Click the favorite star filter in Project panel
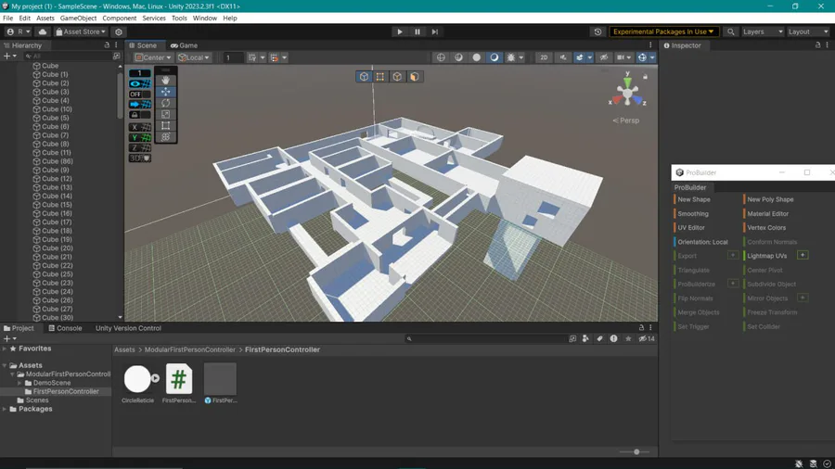The width and height of the screenshot is (835, 469). click(x=628, y=338)
